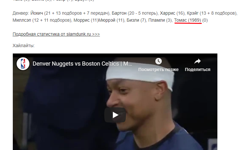This screenshot has width=242, height=150.
Task: Click the 'Хайлайты:' heading text
Action: [24, 46]
